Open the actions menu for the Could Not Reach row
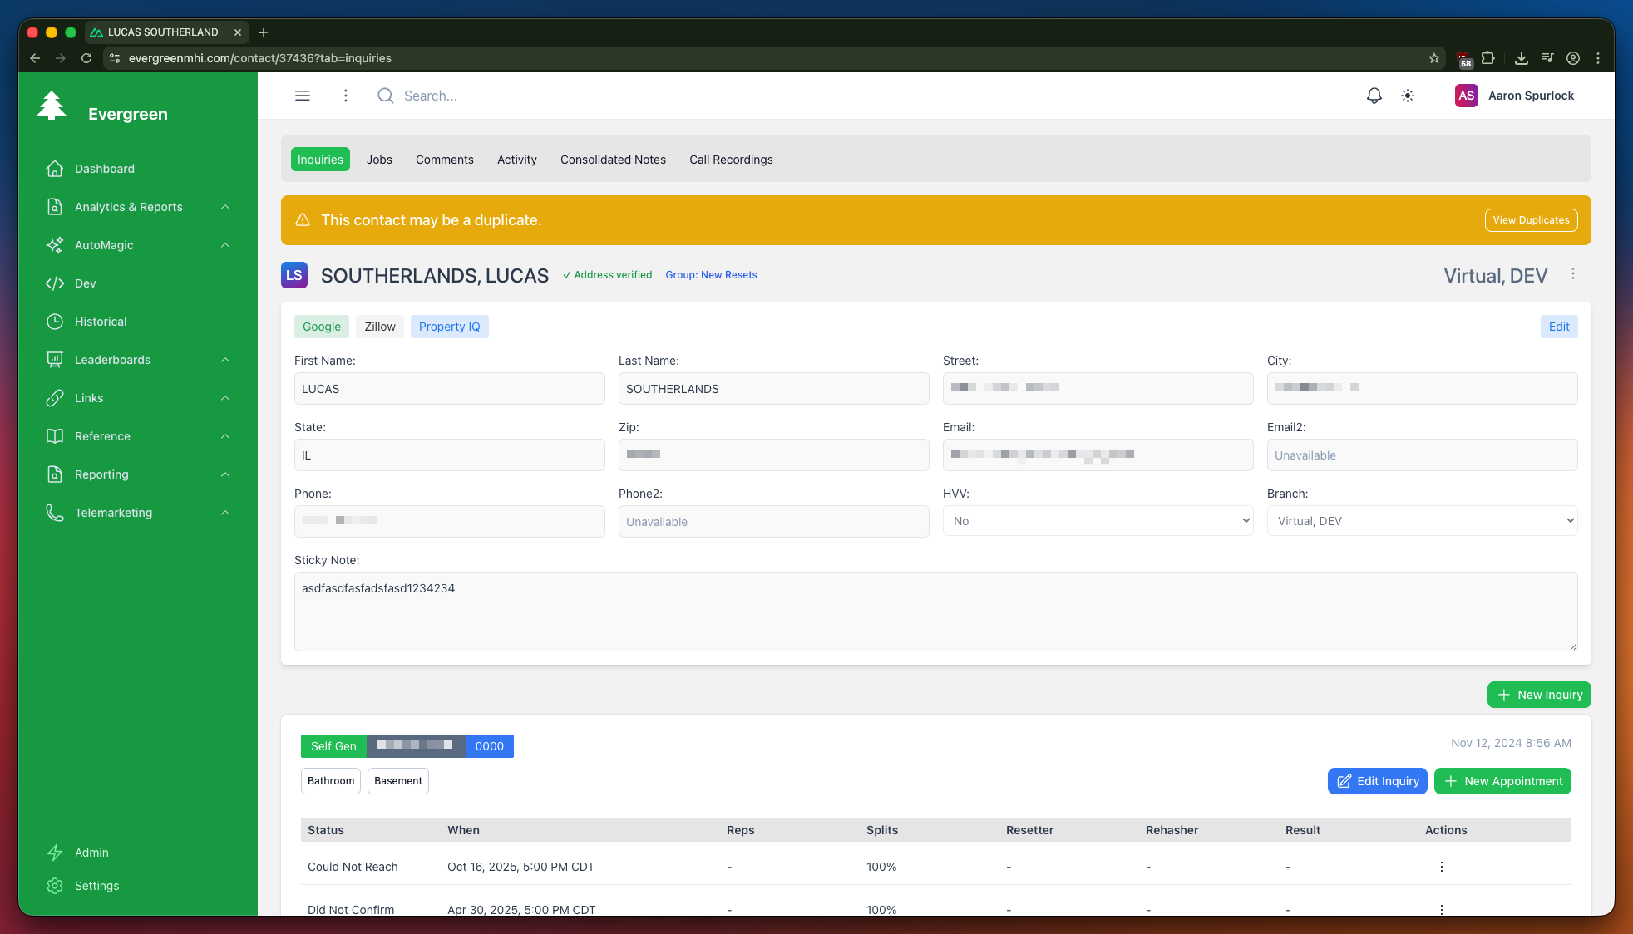Image resolution: width=1633 pixels, height=934 pixels. pyautogui.click(x=1441, y=867)
